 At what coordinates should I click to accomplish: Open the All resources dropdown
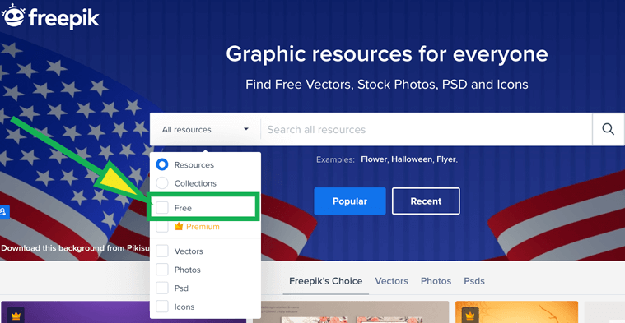(x=205, y=129)
